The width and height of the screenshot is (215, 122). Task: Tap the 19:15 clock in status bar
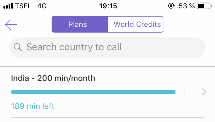108,6
